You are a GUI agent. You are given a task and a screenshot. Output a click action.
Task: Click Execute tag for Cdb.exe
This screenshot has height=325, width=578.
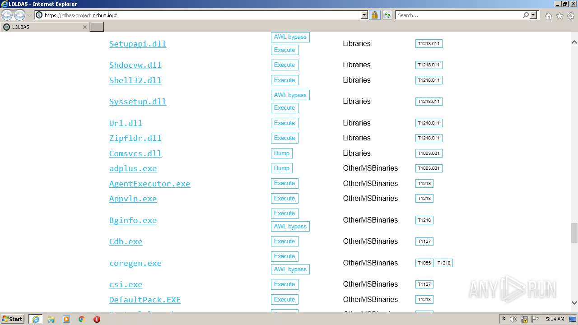point(284,241)
